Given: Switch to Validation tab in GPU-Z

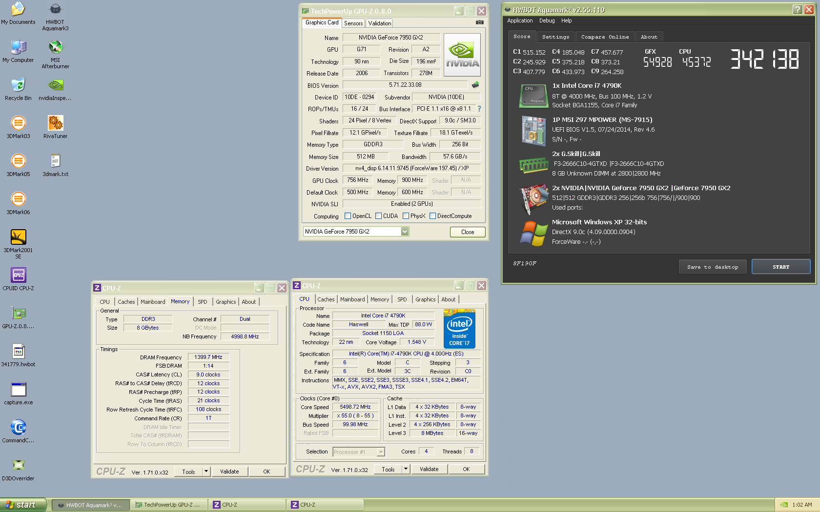Looking at the screenshot, I should (x=380, y=23).
